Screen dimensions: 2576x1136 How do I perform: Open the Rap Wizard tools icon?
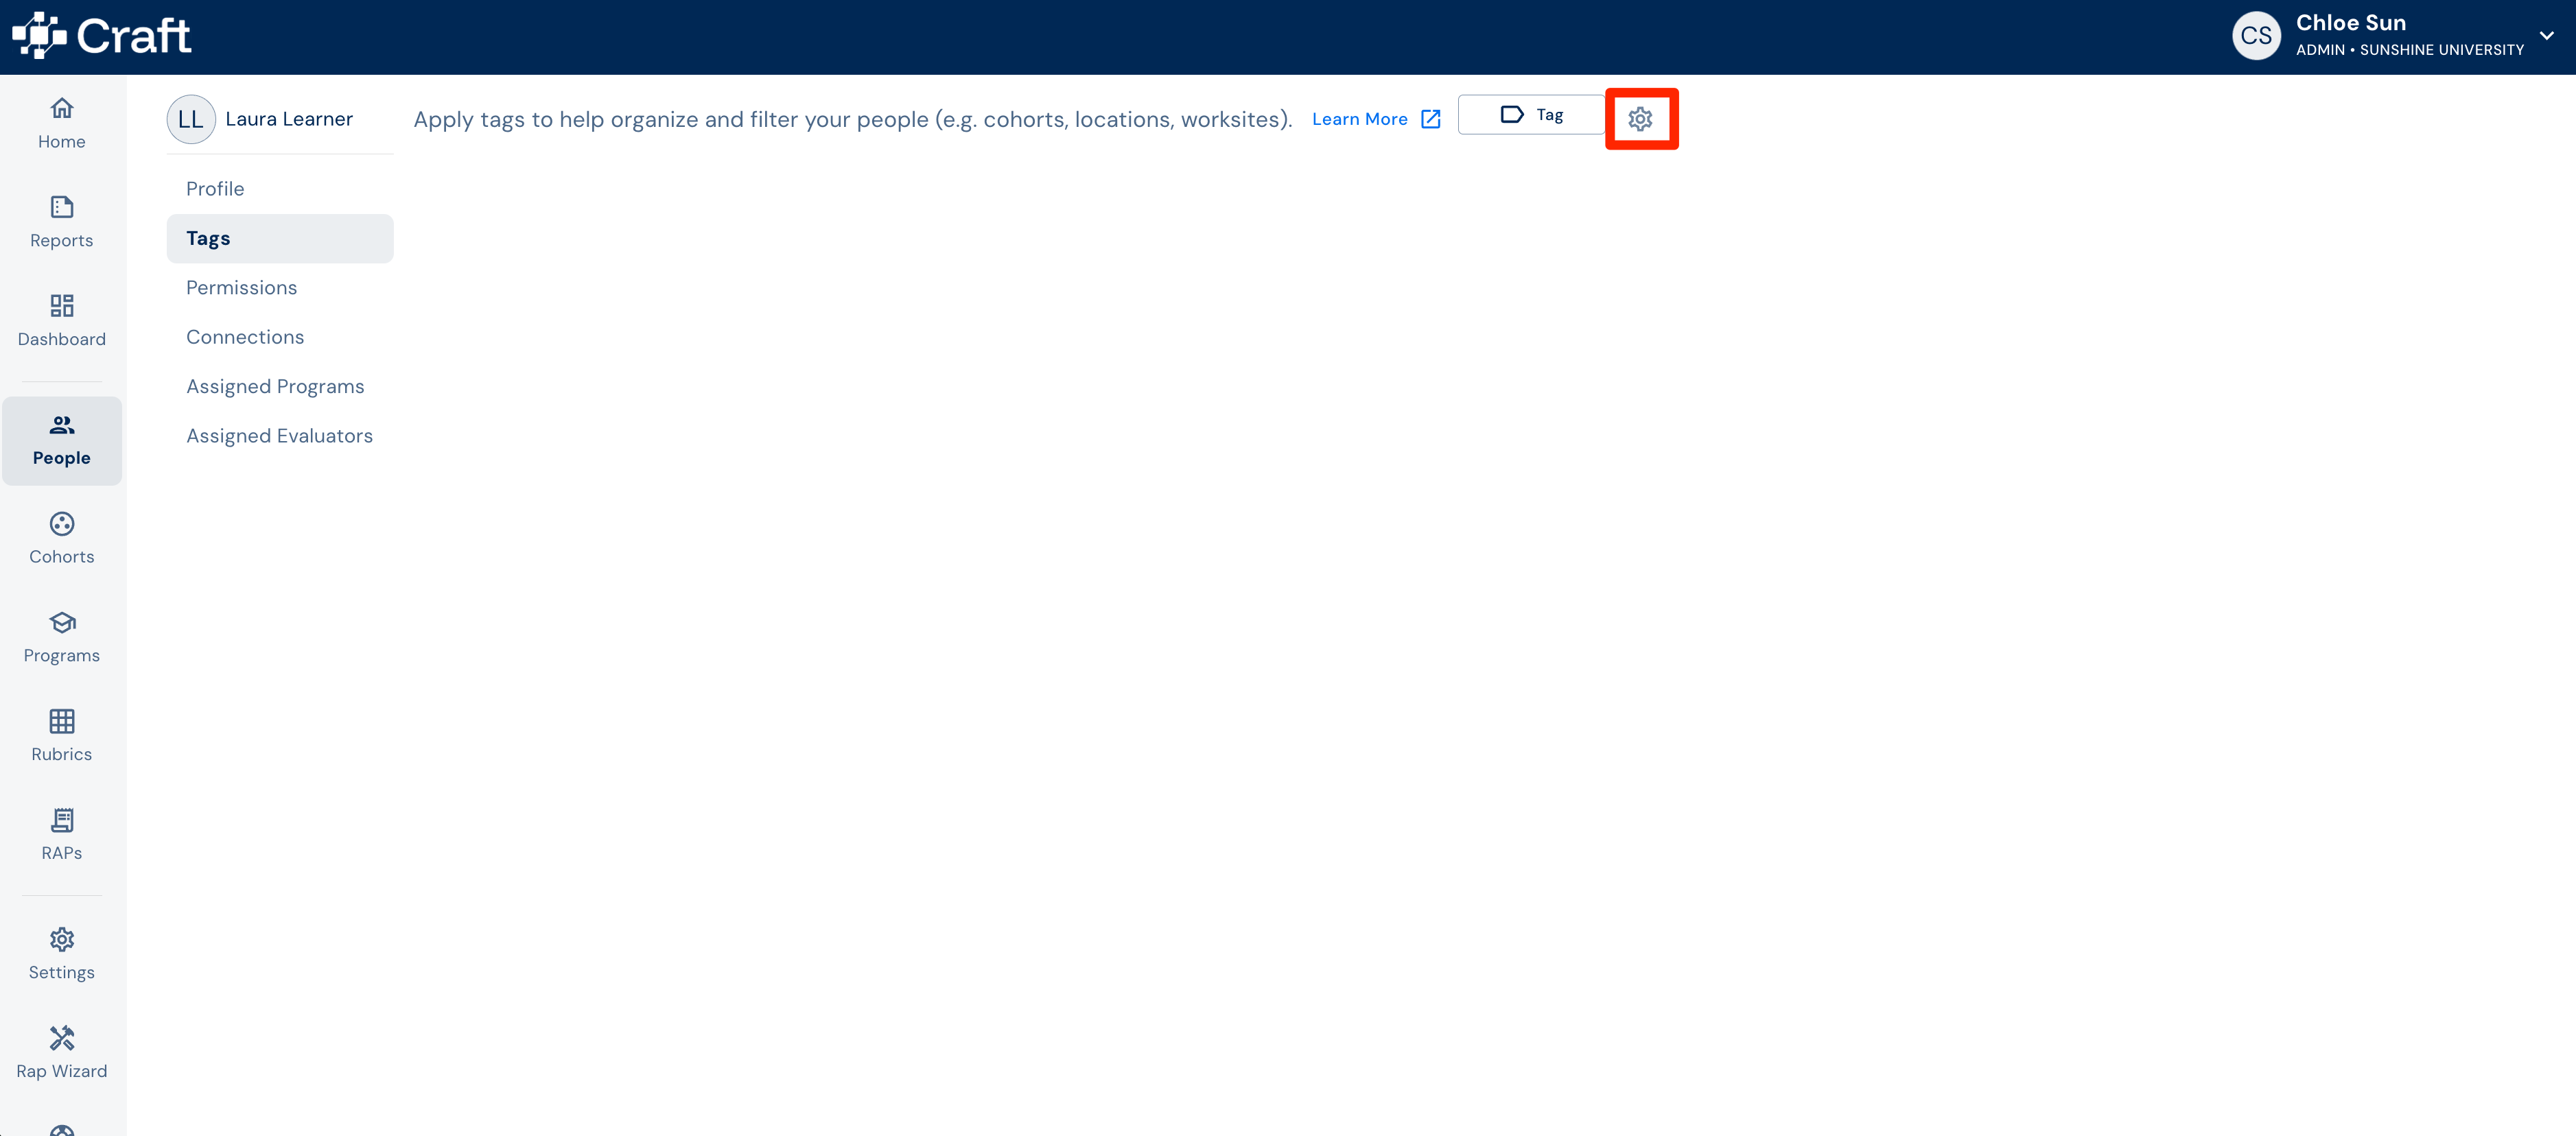point(62,1038)
